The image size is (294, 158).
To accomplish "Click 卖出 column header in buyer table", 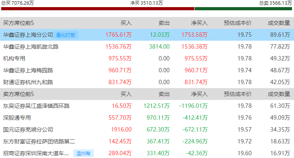I will pos(164,23).
